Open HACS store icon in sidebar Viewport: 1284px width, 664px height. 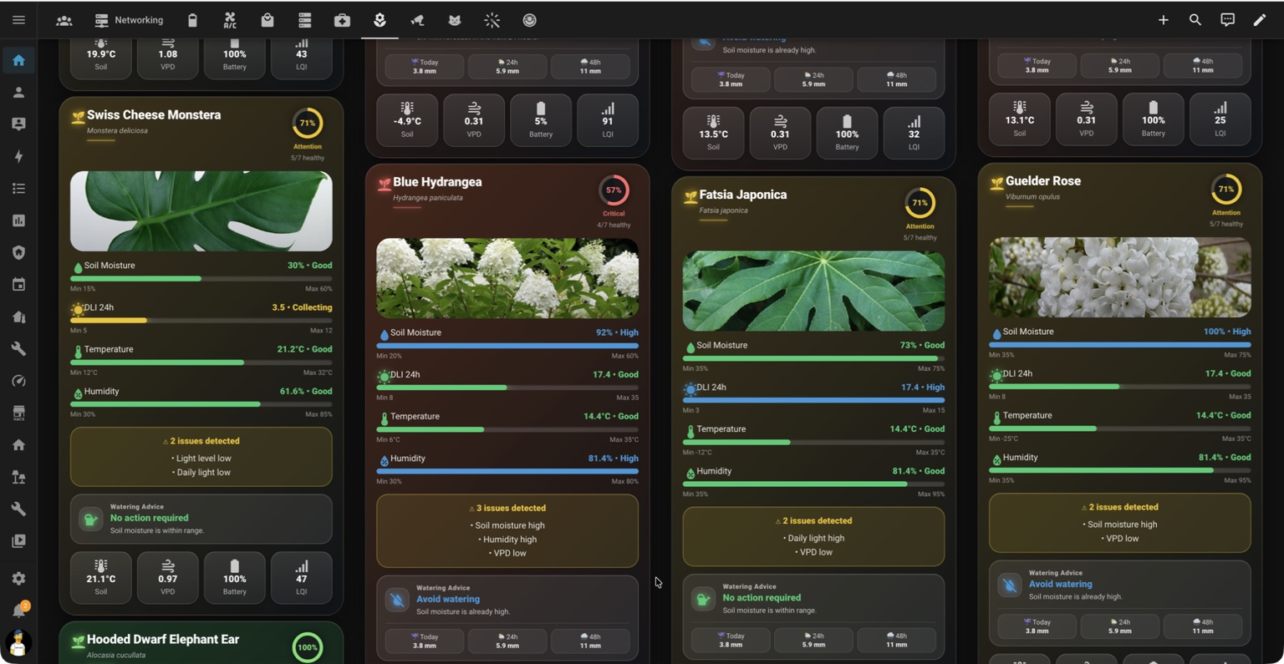[18, 413]
